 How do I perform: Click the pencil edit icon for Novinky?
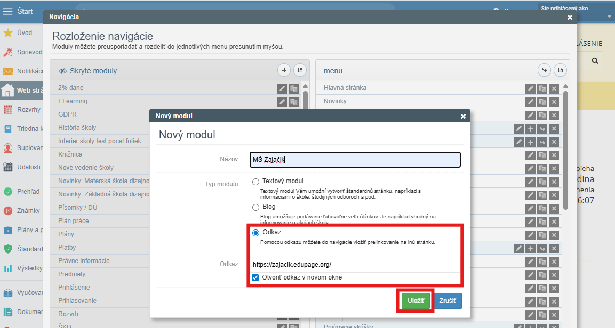tap(530, 102)
